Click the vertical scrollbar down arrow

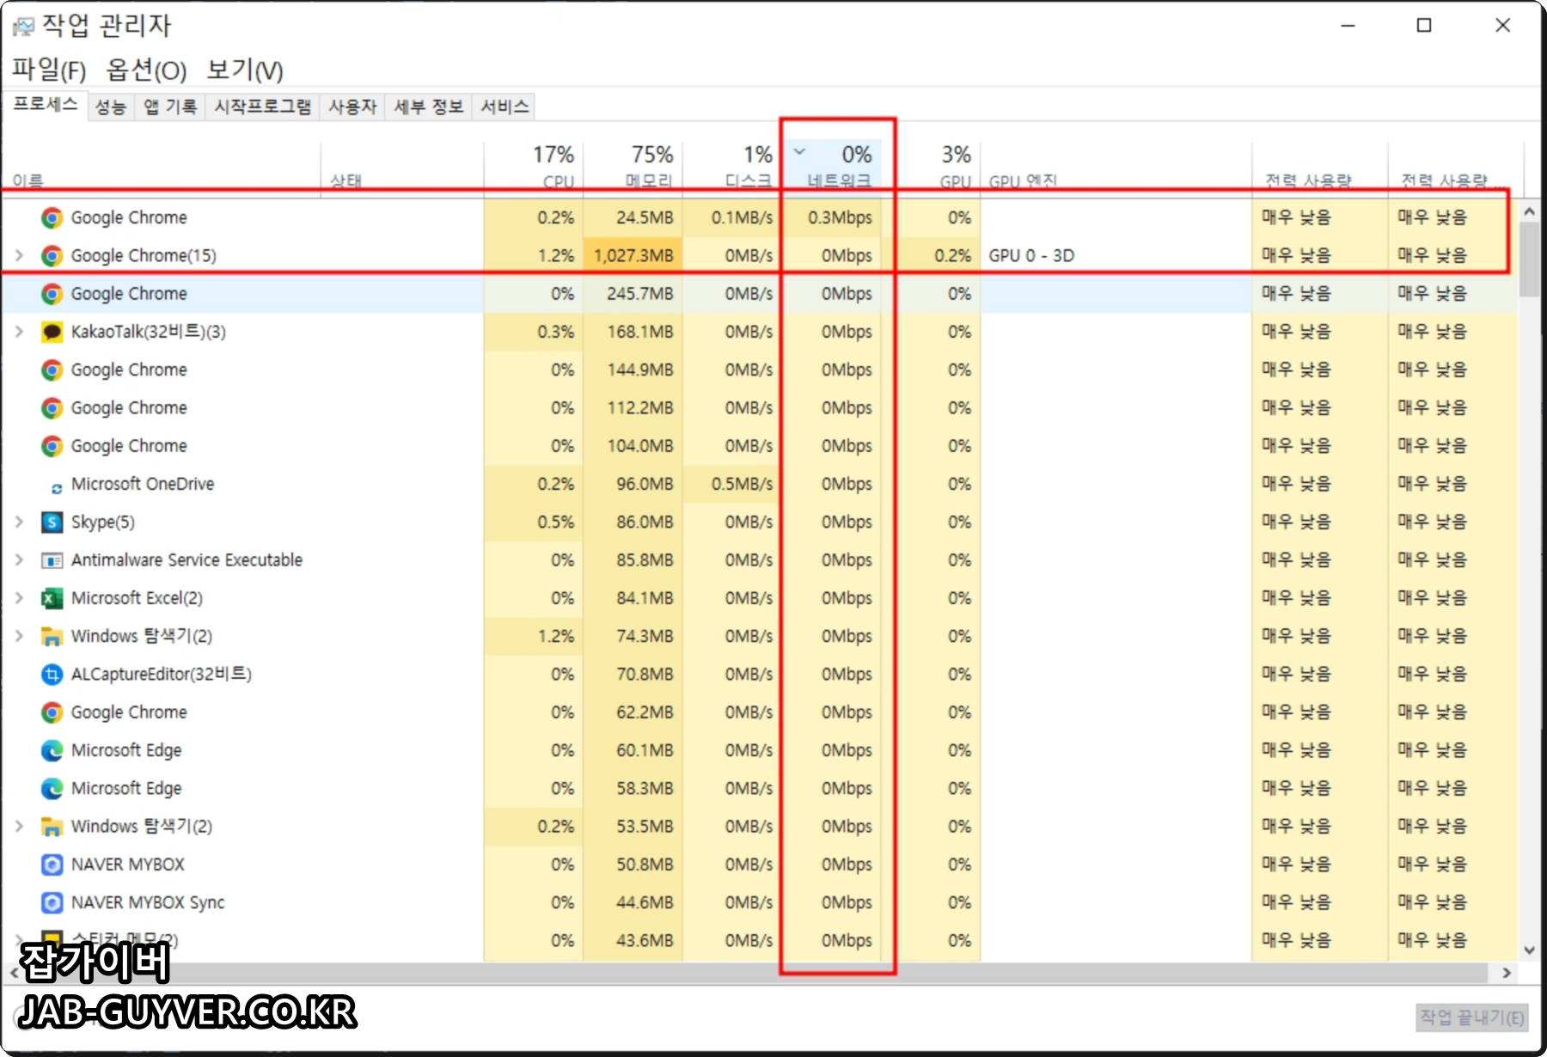tap(1529, 950)
